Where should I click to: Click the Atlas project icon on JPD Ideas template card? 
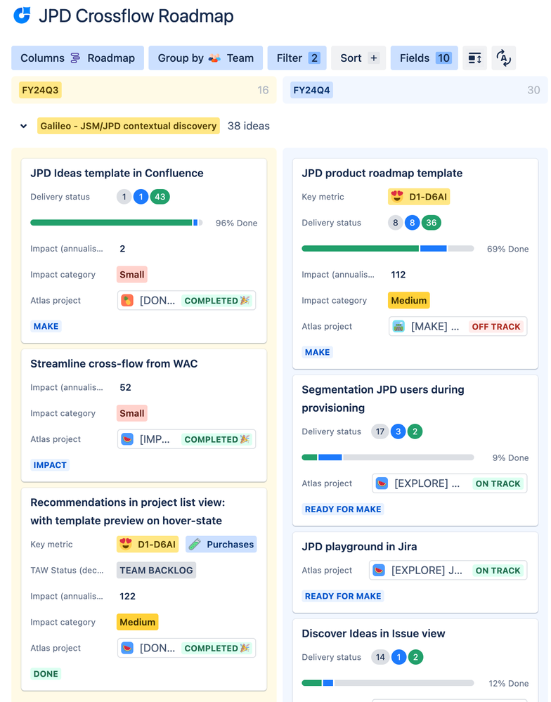127,301
